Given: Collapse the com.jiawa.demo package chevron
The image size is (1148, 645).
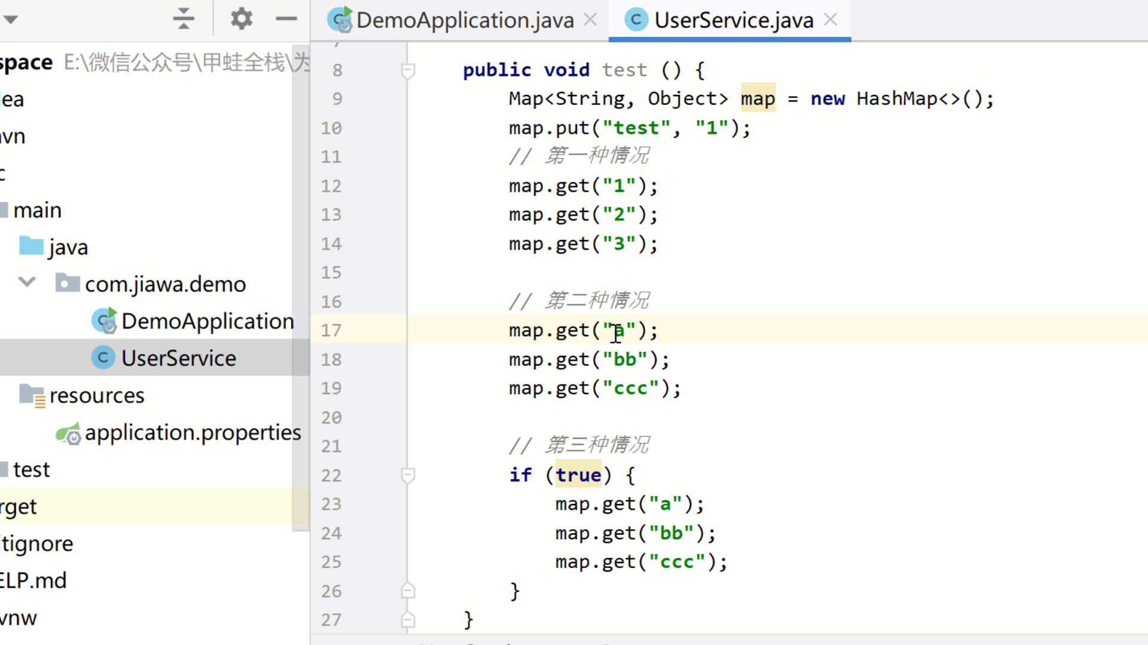Looking at the screenshot, I should (x=27, y=282).
